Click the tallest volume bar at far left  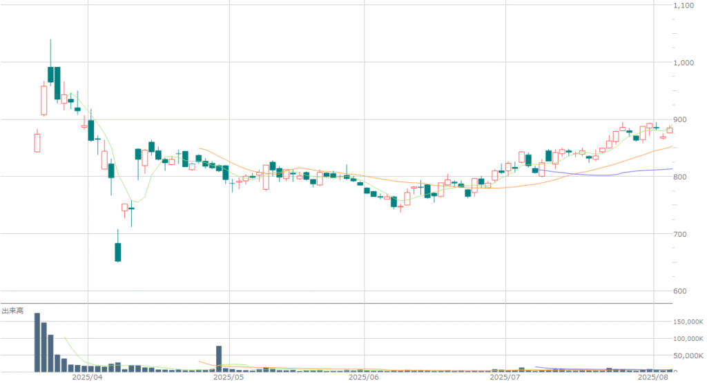(37, 342)
